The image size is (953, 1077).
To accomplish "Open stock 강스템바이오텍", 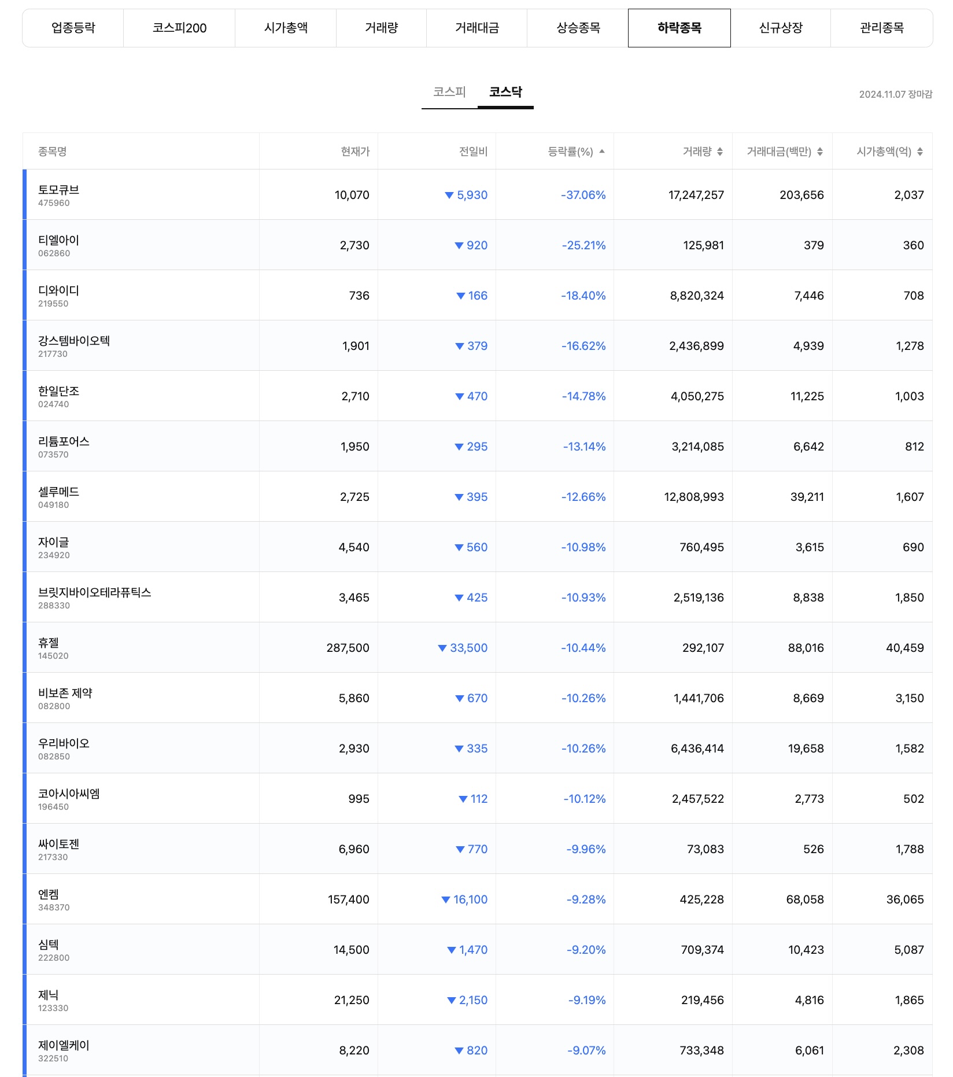I will pos(74,341).
